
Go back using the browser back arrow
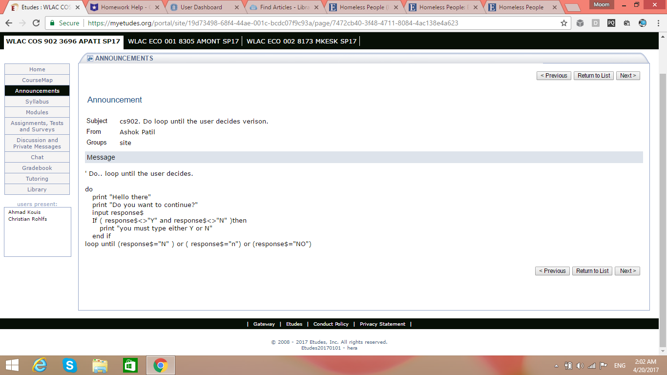(9, 23)
